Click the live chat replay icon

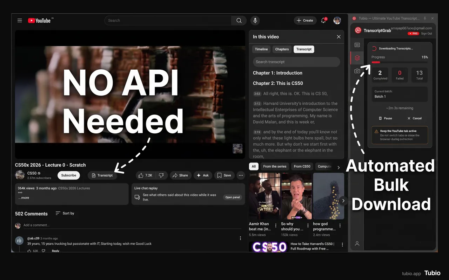(137, 197)
